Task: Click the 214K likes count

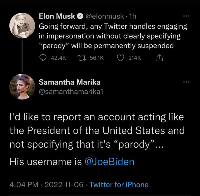Action: (135, 58)
